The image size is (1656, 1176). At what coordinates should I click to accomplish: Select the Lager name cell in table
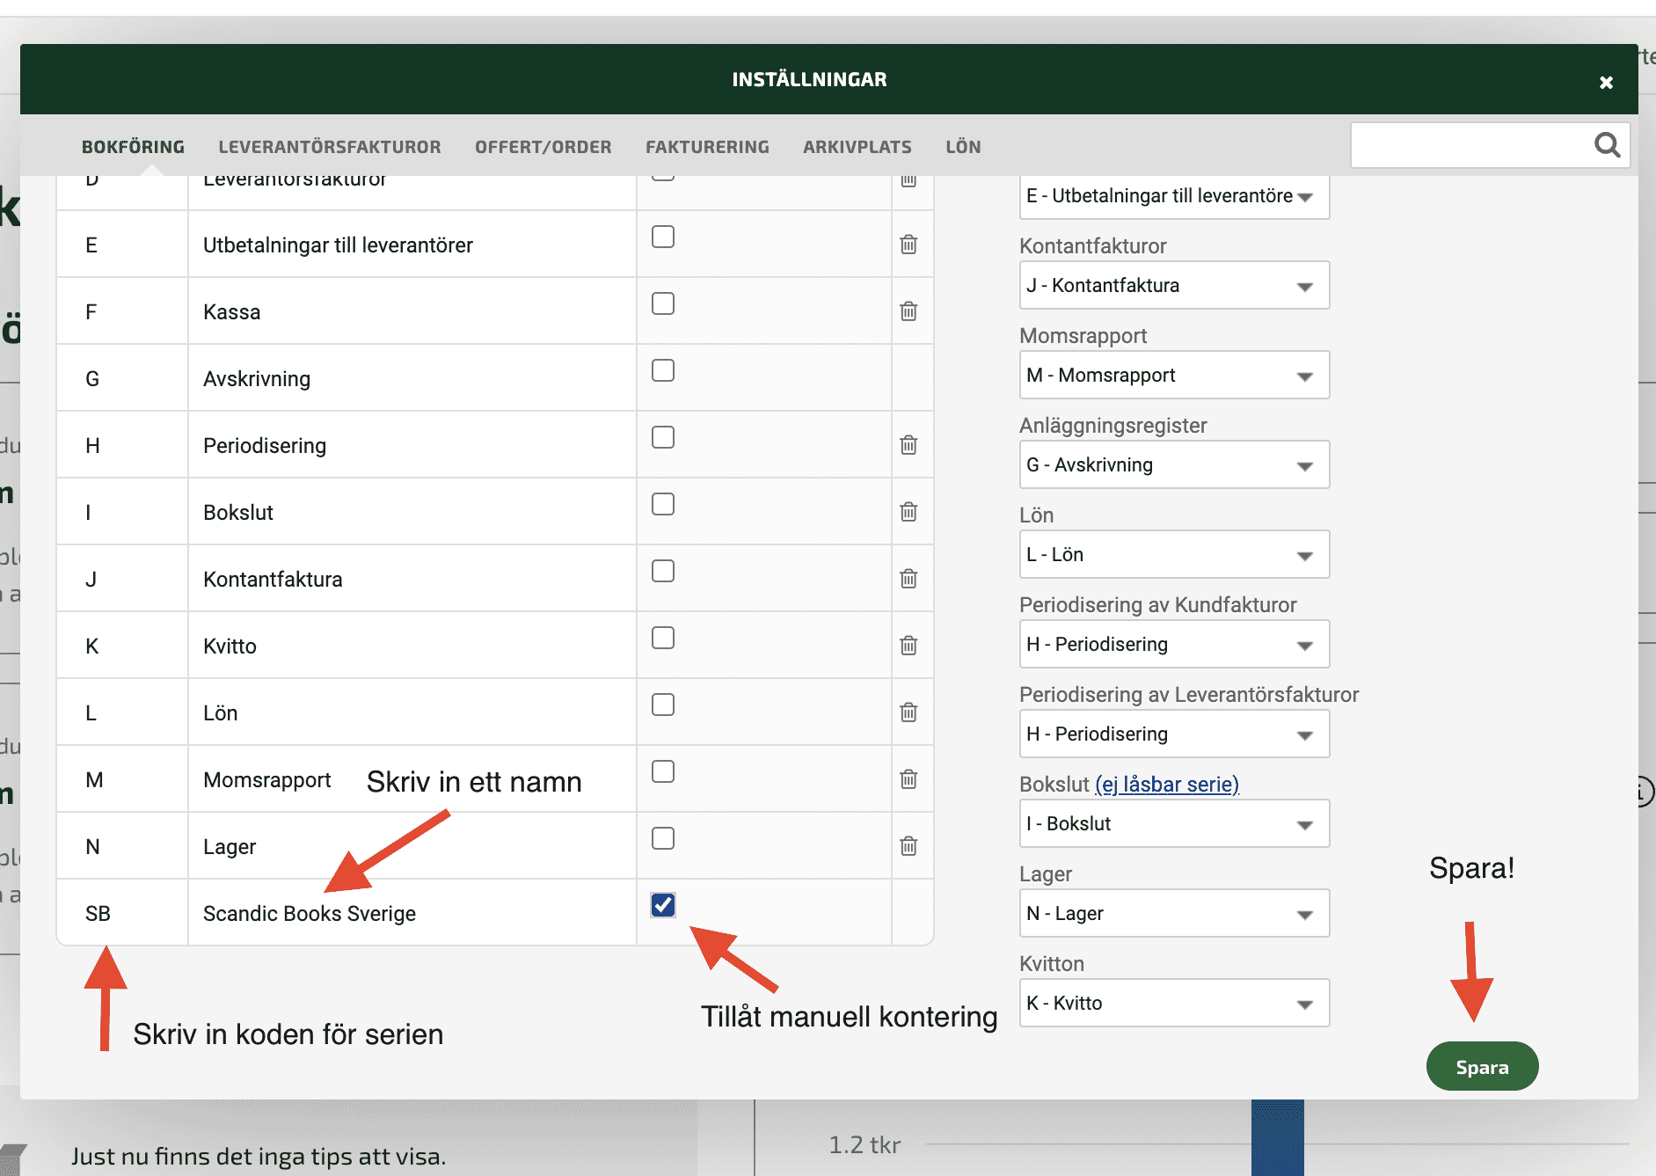click(x=412, y=846)
